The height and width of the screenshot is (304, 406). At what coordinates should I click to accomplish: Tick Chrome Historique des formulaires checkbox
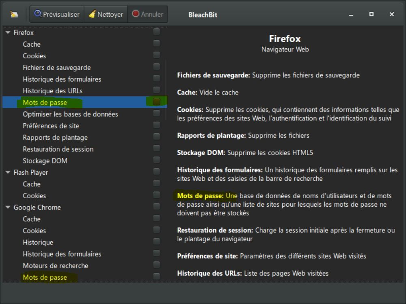(x=156, y=253)
